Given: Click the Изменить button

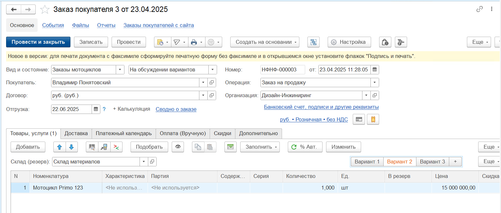Looking at the screenshot, I should [x=343, y=147].
